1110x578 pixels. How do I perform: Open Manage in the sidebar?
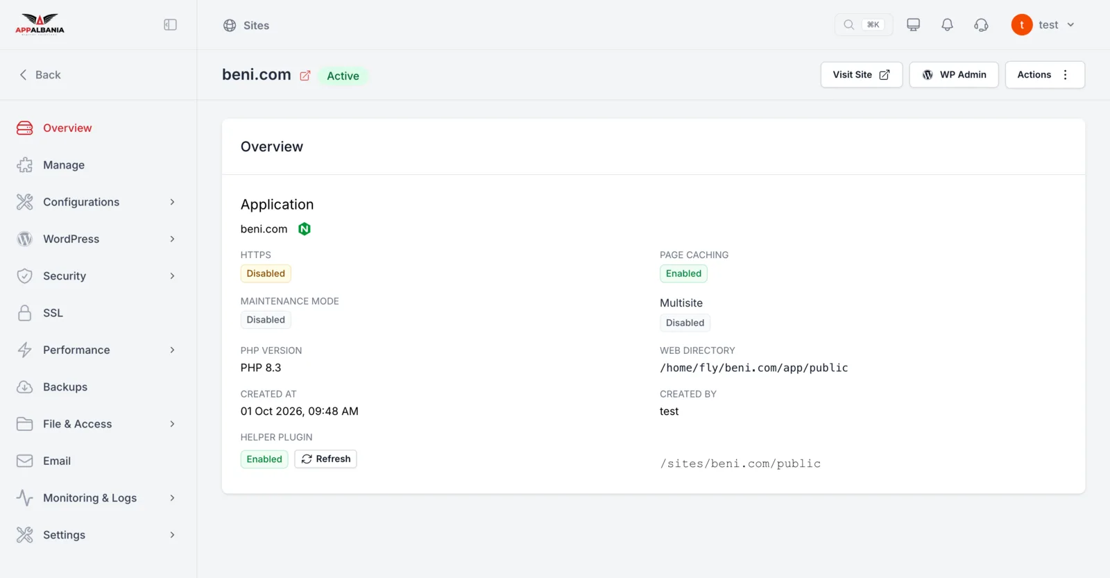pyautogui.click(x=64, y=165)
